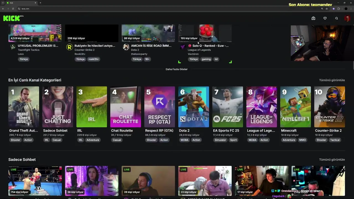Click 18+ tag on thetoxicparty stream
Viewport: 354px width, 199px height.
pyautogui.click(x=147, y=59)
